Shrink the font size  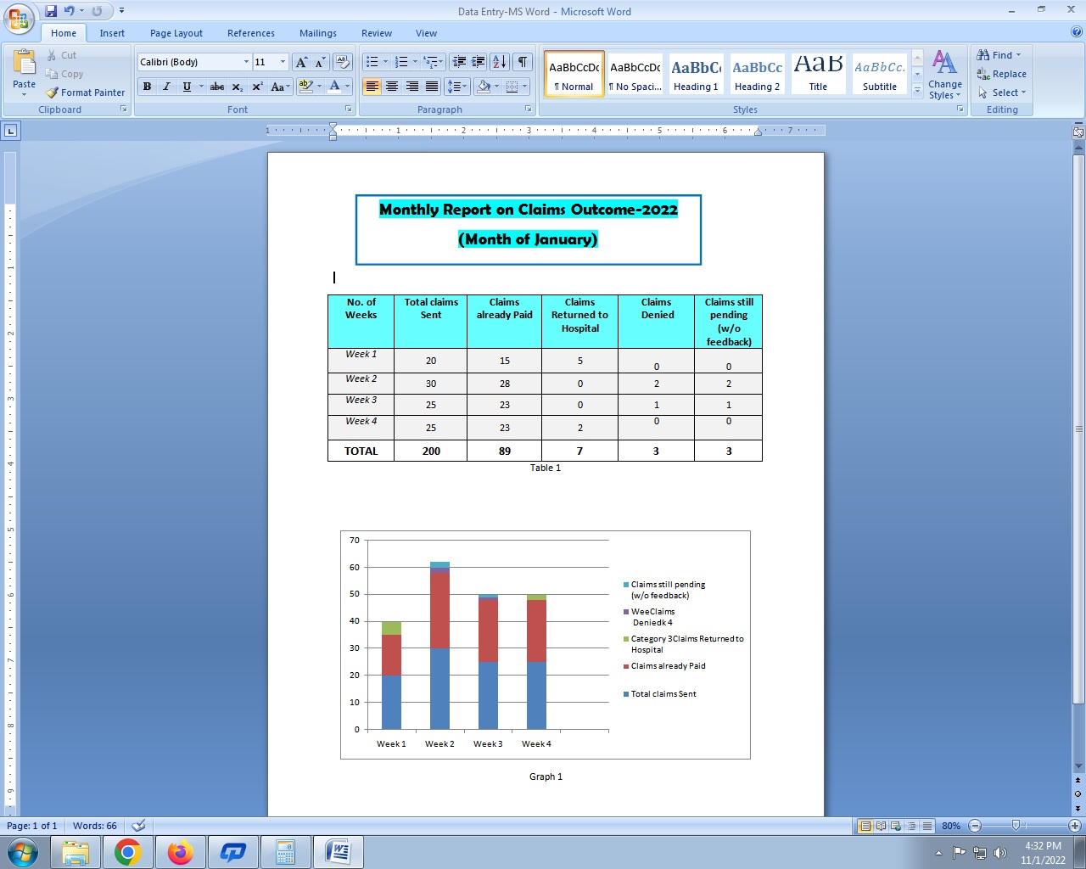coord(320,62)
